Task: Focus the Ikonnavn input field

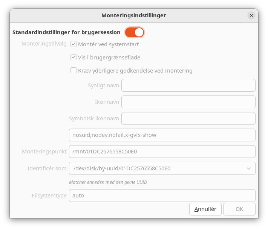Action: coord(188,102)
